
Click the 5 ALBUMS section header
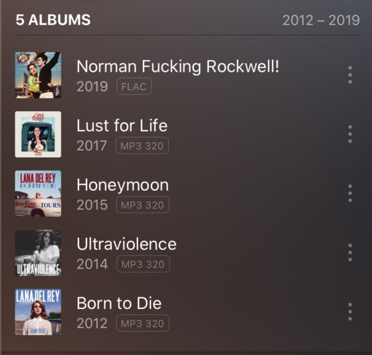(53, 20)
